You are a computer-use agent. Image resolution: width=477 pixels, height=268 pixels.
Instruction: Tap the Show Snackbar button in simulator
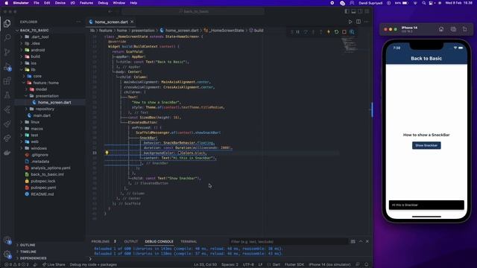click(426, 146)
